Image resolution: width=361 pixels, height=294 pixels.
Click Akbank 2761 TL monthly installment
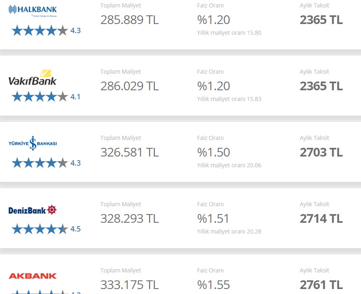tap(321, 284)
